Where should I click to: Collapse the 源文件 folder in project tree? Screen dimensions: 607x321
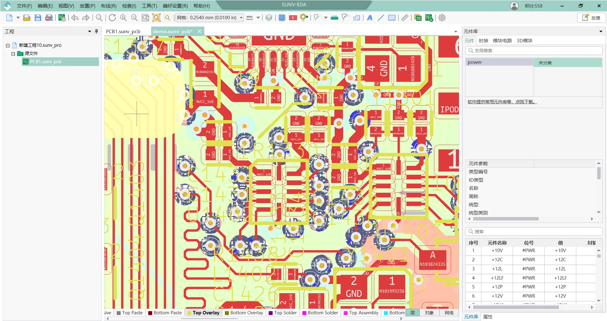[x=13, y=53]
